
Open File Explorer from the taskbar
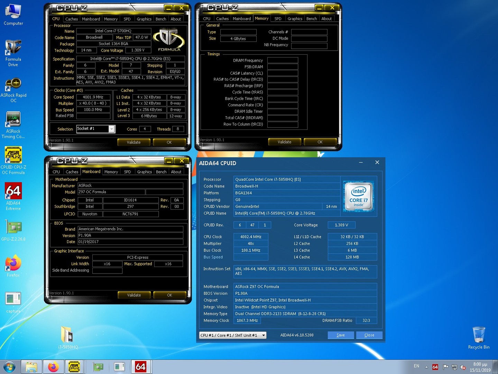(31, 367)
